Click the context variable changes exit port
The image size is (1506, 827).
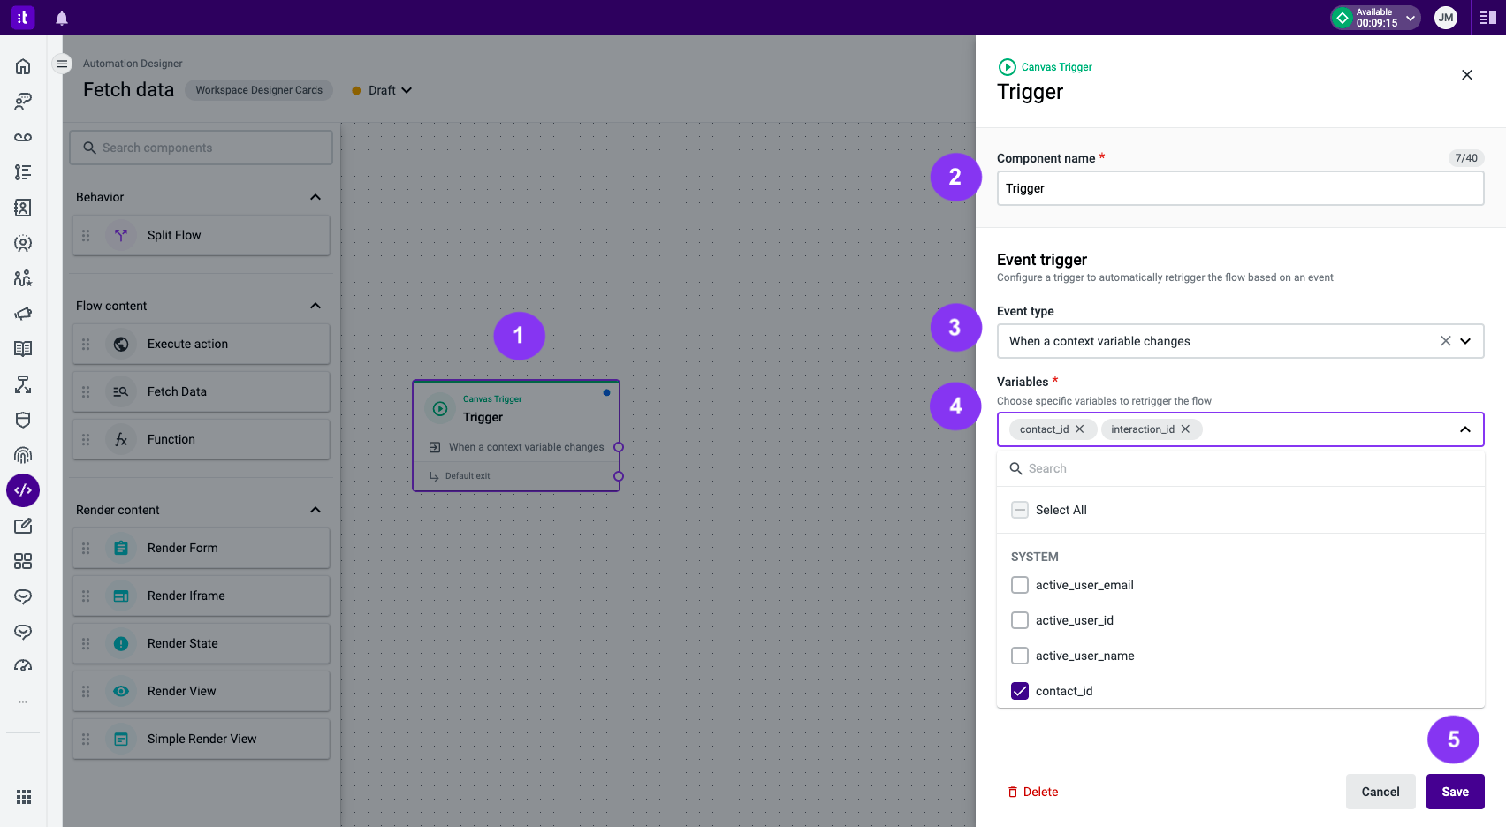619,447
